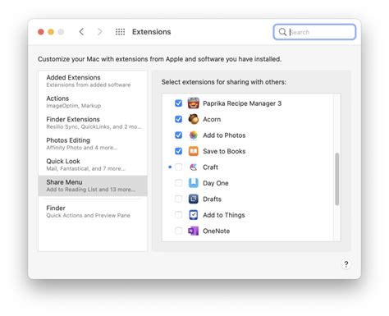
Task: Close the Extensions window with the red button
Action: (x=41, y=32)
